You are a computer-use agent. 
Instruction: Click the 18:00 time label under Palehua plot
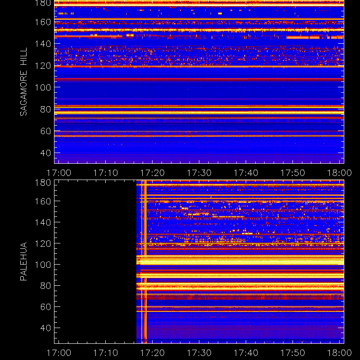coord(339,353)
